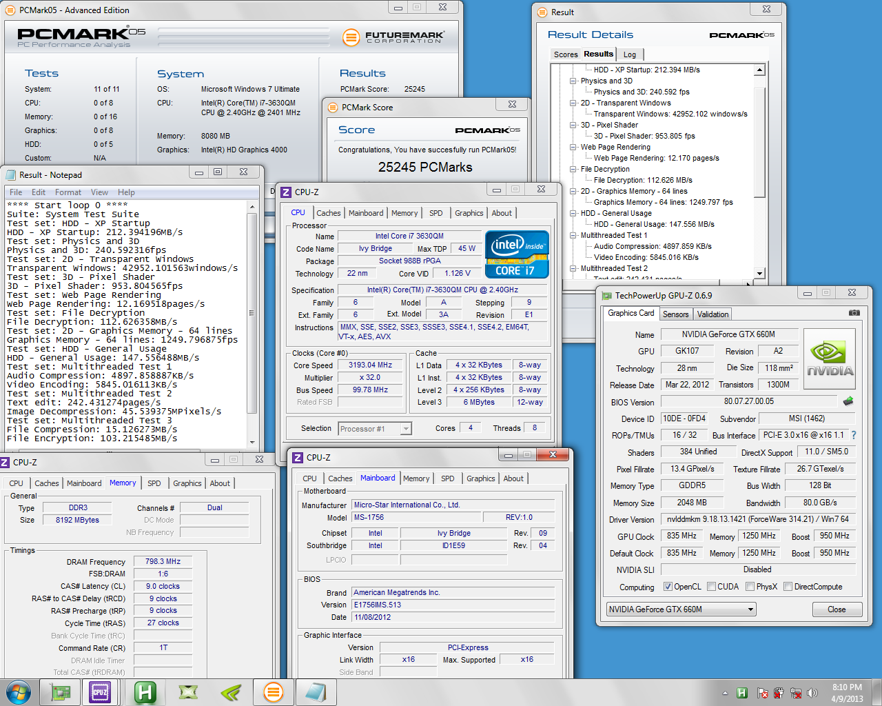Click the PCMark Score window title icon

[333, 108]
